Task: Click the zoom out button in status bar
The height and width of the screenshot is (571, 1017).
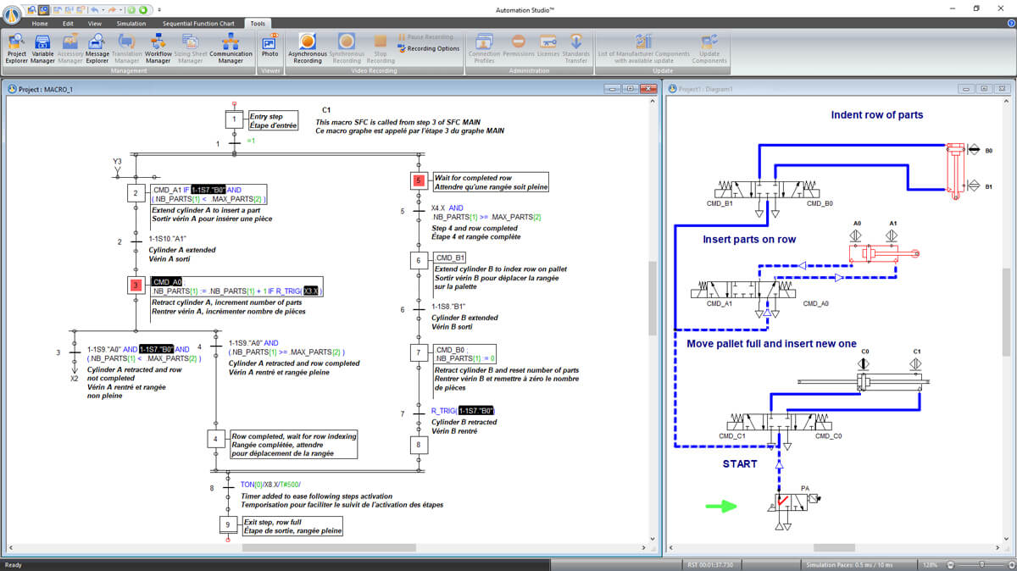Action: tap(950, 564)
